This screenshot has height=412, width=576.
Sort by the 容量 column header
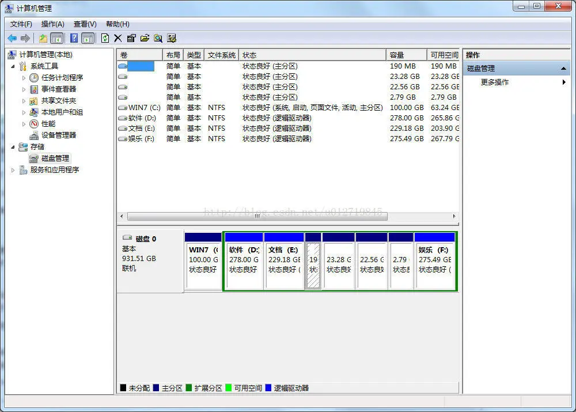(407, 55)
